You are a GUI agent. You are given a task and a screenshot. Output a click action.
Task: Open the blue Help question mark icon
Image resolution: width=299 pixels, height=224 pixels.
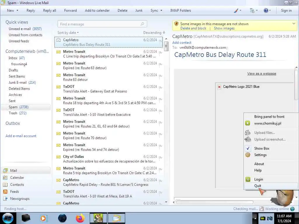pos(266,10)
